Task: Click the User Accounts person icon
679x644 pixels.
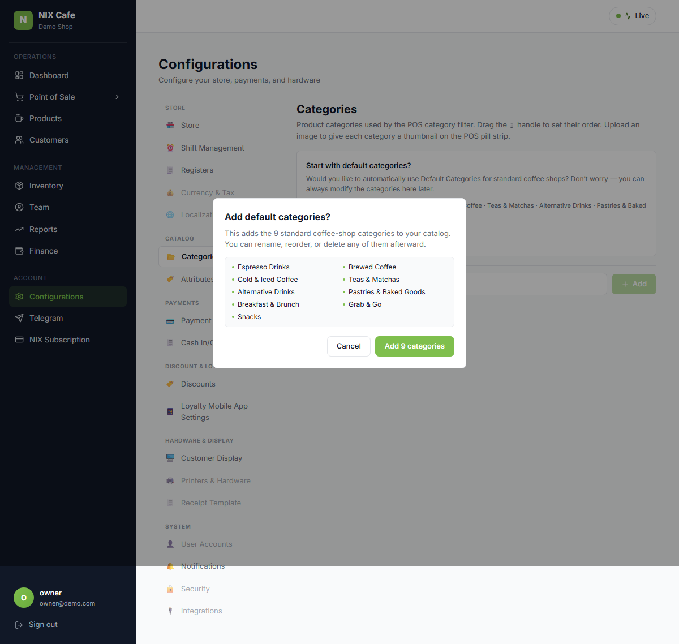Action: tap(170, 544)
